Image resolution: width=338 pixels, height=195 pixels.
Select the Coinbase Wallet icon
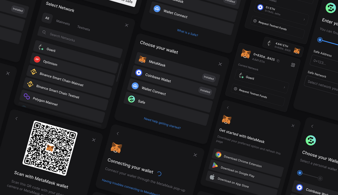tap(139, 72)
